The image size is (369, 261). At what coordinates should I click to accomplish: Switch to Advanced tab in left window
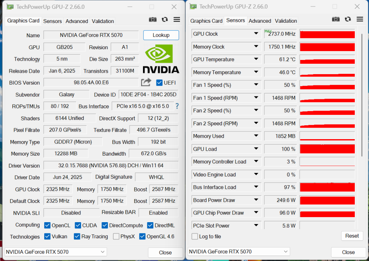[77, 21]
